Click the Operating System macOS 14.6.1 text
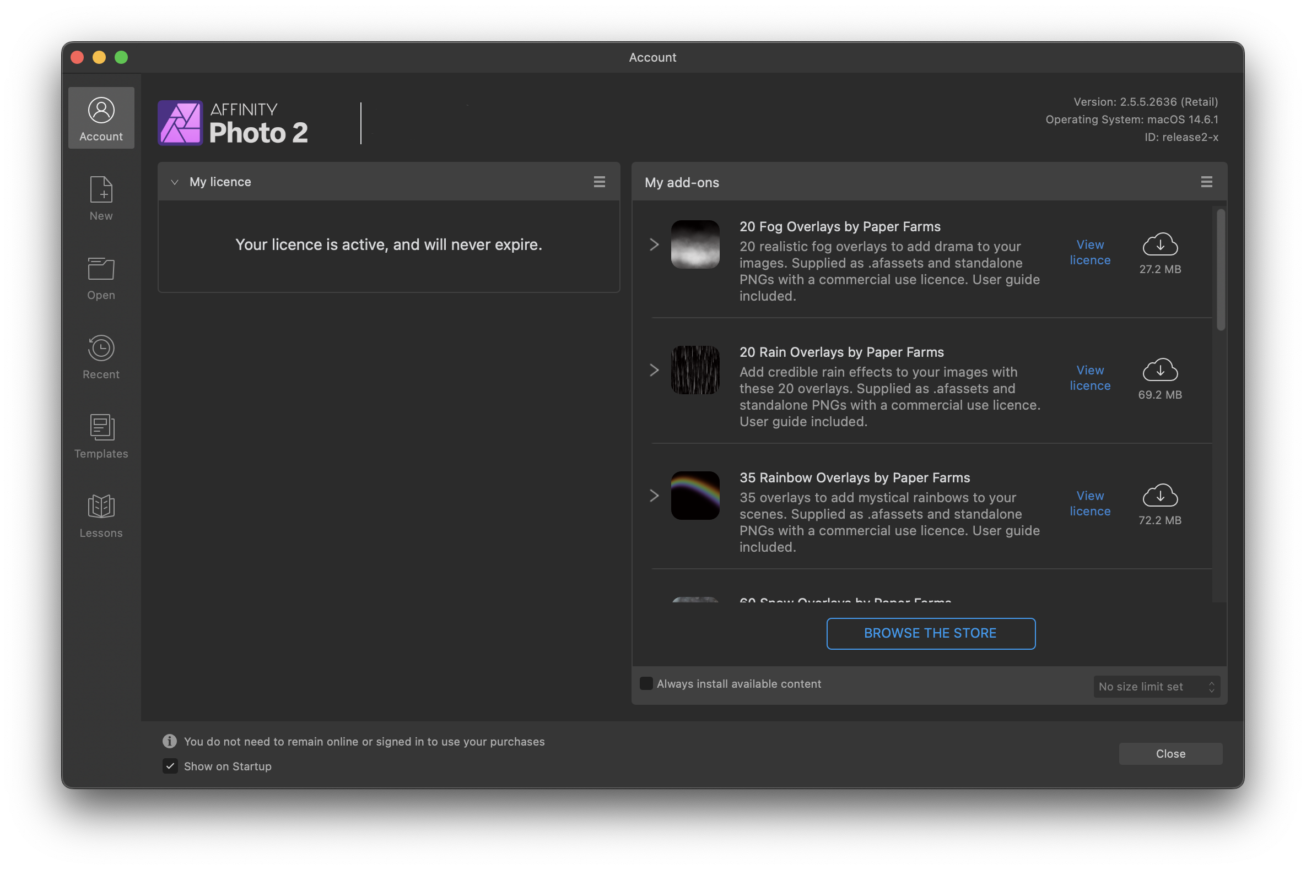The image size is (1306, 870). click(1132, 119)
